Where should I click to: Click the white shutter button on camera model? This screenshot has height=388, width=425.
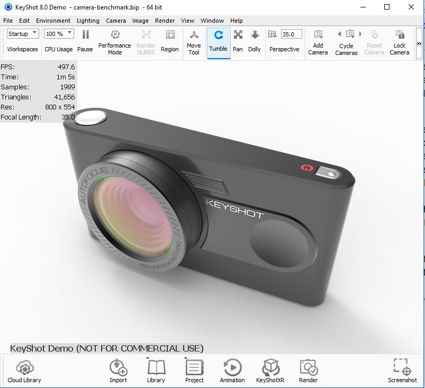coord(91,118)
